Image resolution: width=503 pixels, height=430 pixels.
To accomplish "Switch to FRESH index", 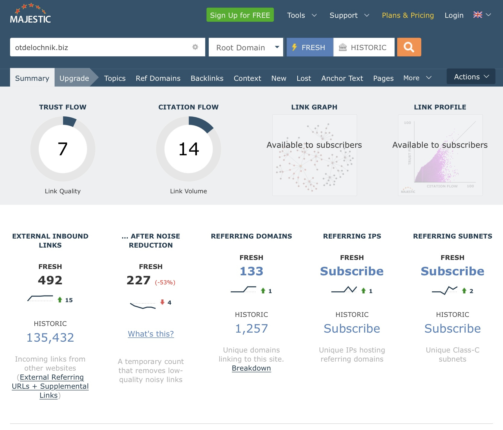I will tap(310, 47).
